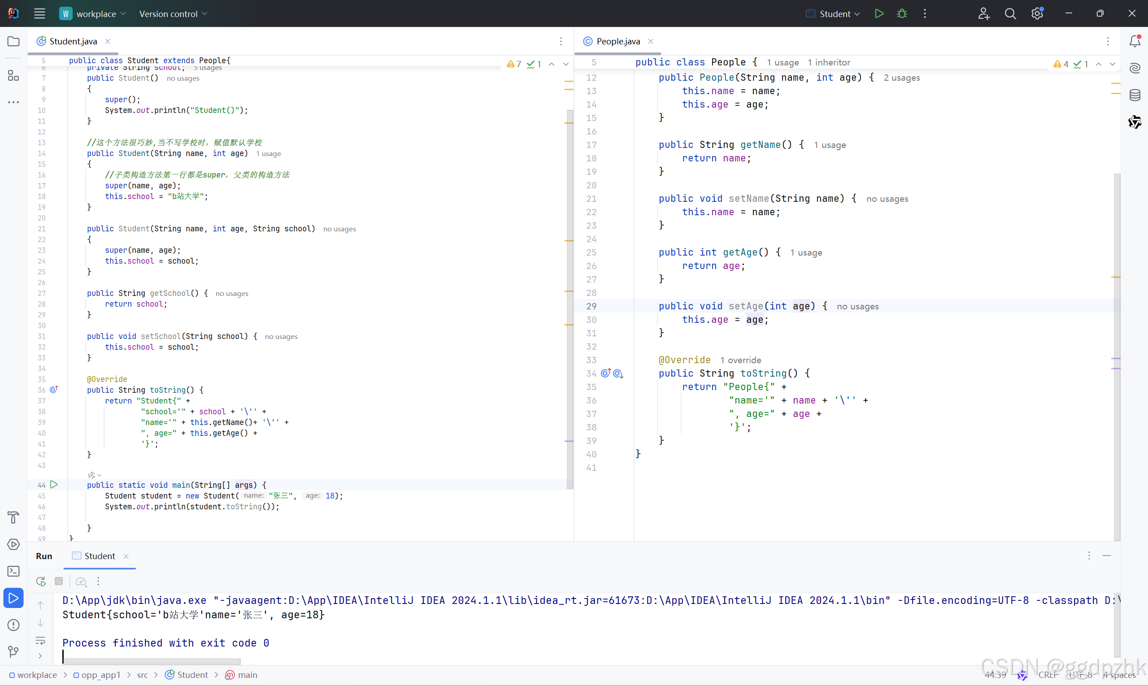
Task: Go to previous highlighted problem in Student.java
Action: point(552,64)
